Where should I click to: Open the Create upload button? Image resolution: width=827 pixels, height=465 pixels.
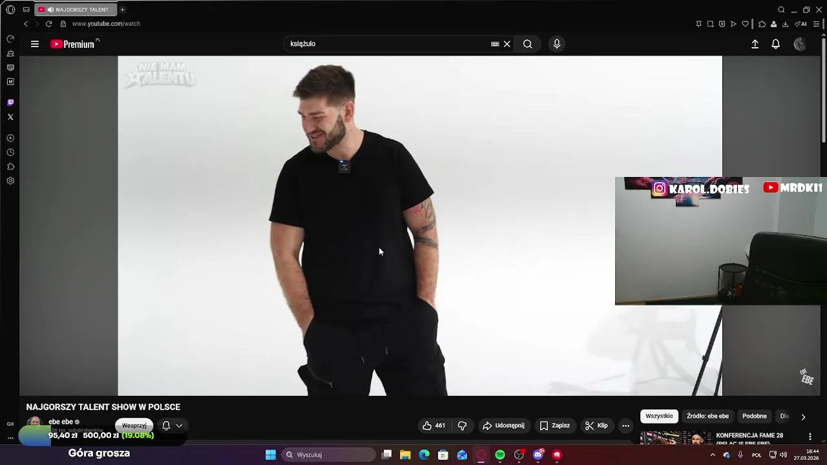(755, 44)
